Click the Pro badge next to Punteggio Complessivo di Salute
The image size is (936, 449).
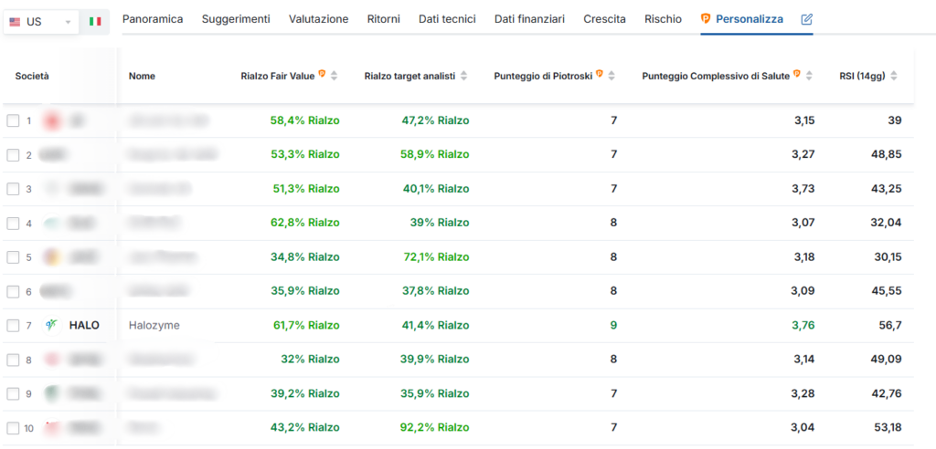pos(797,75)
